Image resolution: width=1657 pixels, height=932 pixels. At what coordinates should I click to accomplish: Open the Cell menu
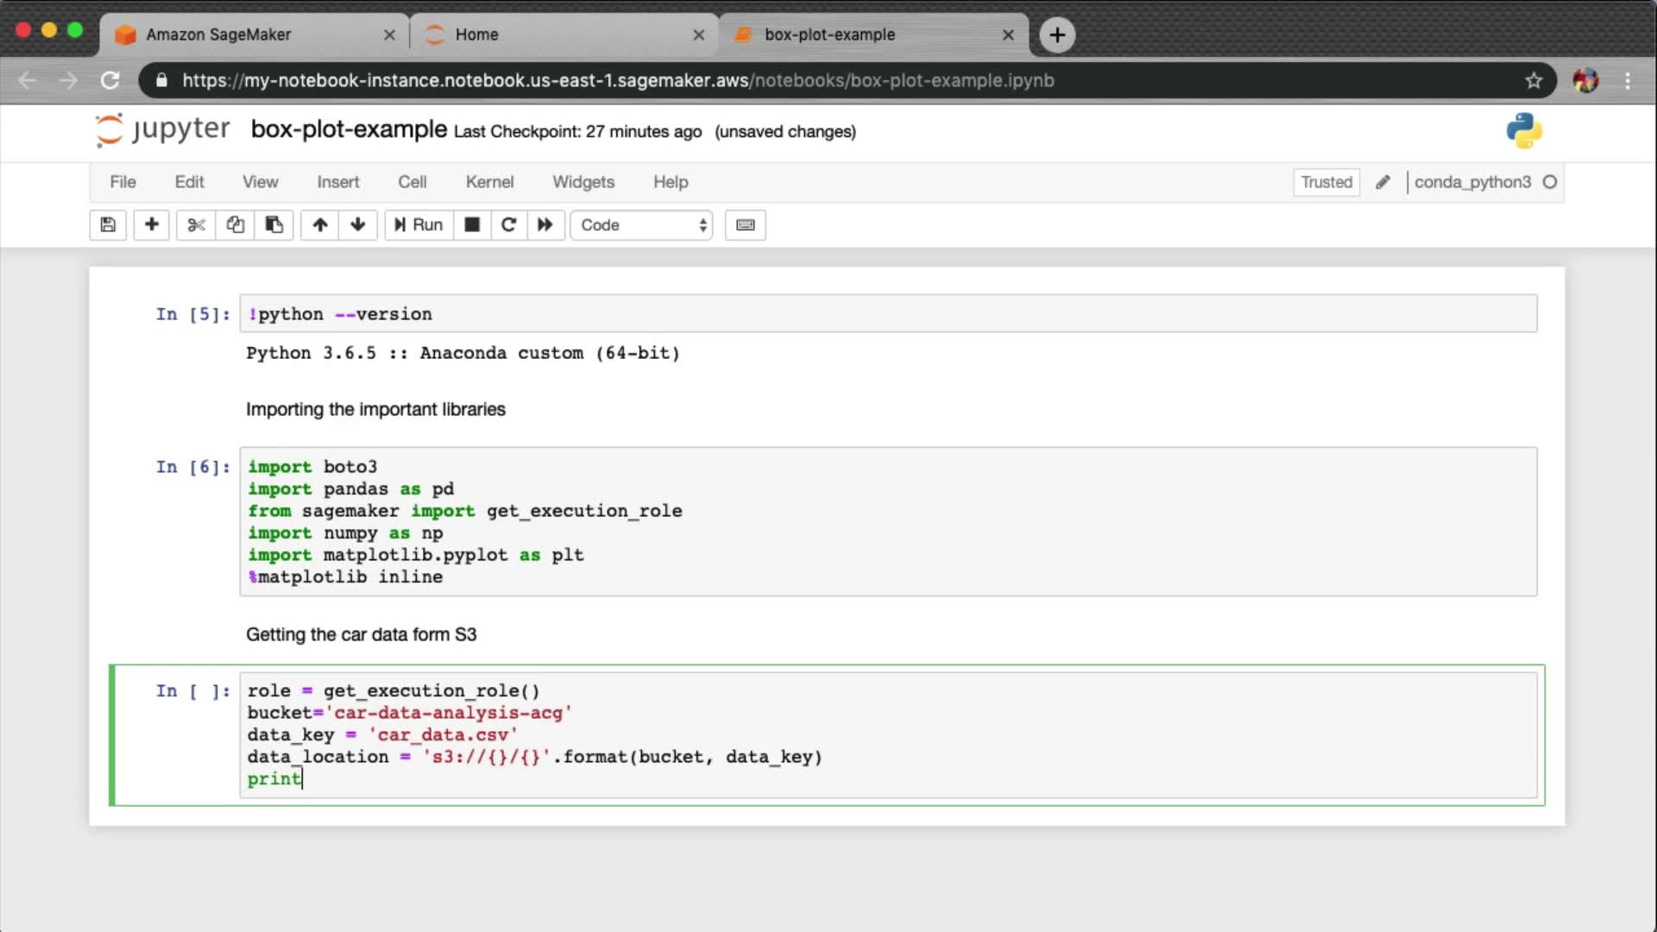412,182
